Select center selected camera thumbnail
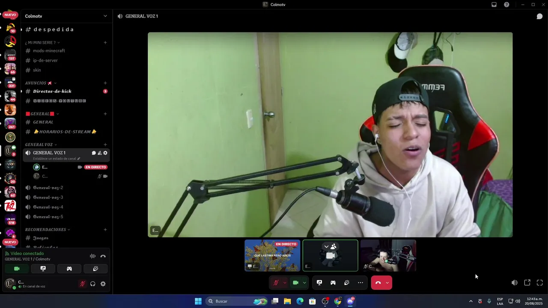This screenshot has height=308, width=548. 330,255
